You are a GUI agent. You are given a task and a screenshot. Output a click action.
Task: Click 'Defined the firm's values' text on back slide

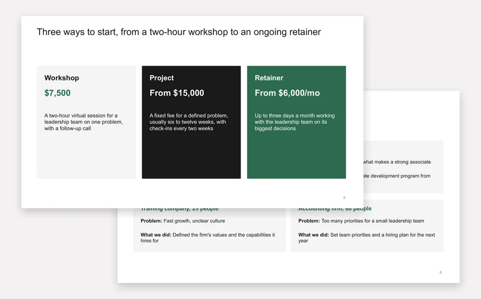click(x=208, y=238)
